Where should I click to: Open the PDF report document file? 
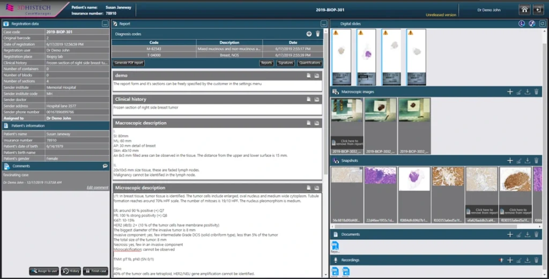(x=335, y=246)
